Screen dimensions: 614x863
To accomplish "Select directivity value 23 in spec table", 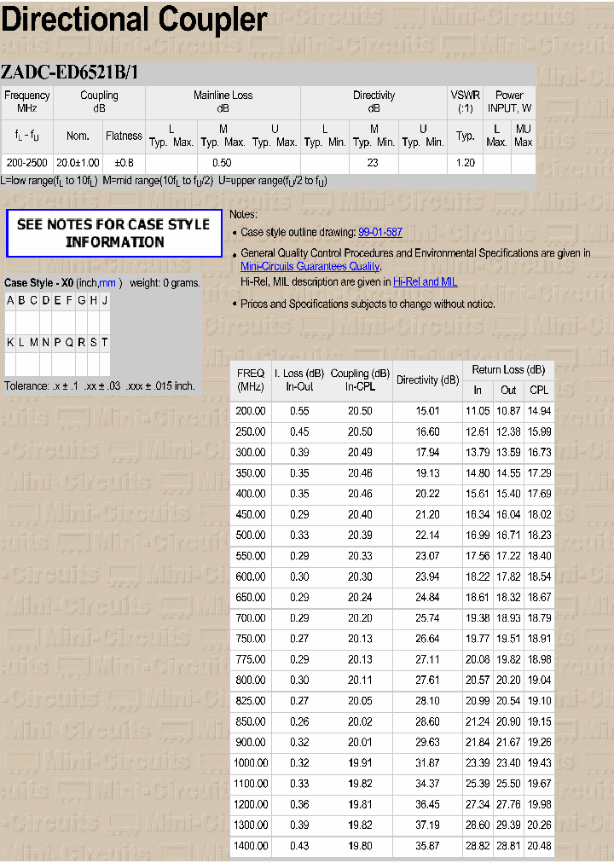I will click(x=373, y=163).
